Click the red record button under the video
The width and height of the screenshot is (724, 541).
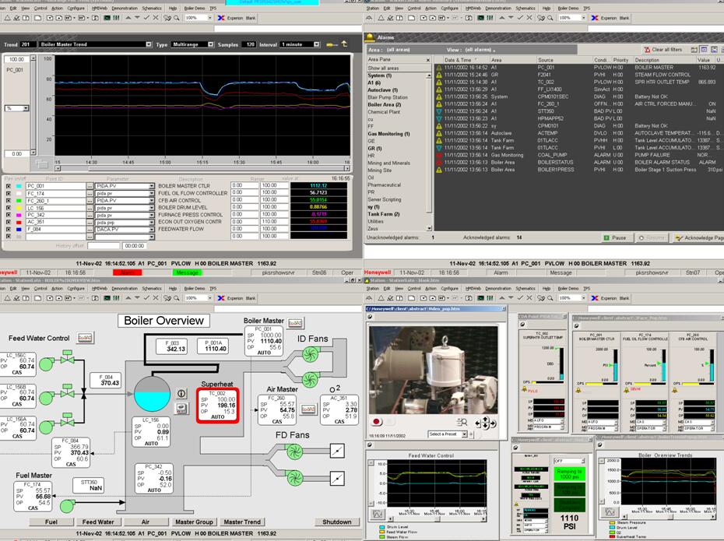pyautogui.click(x=376, y=421)
